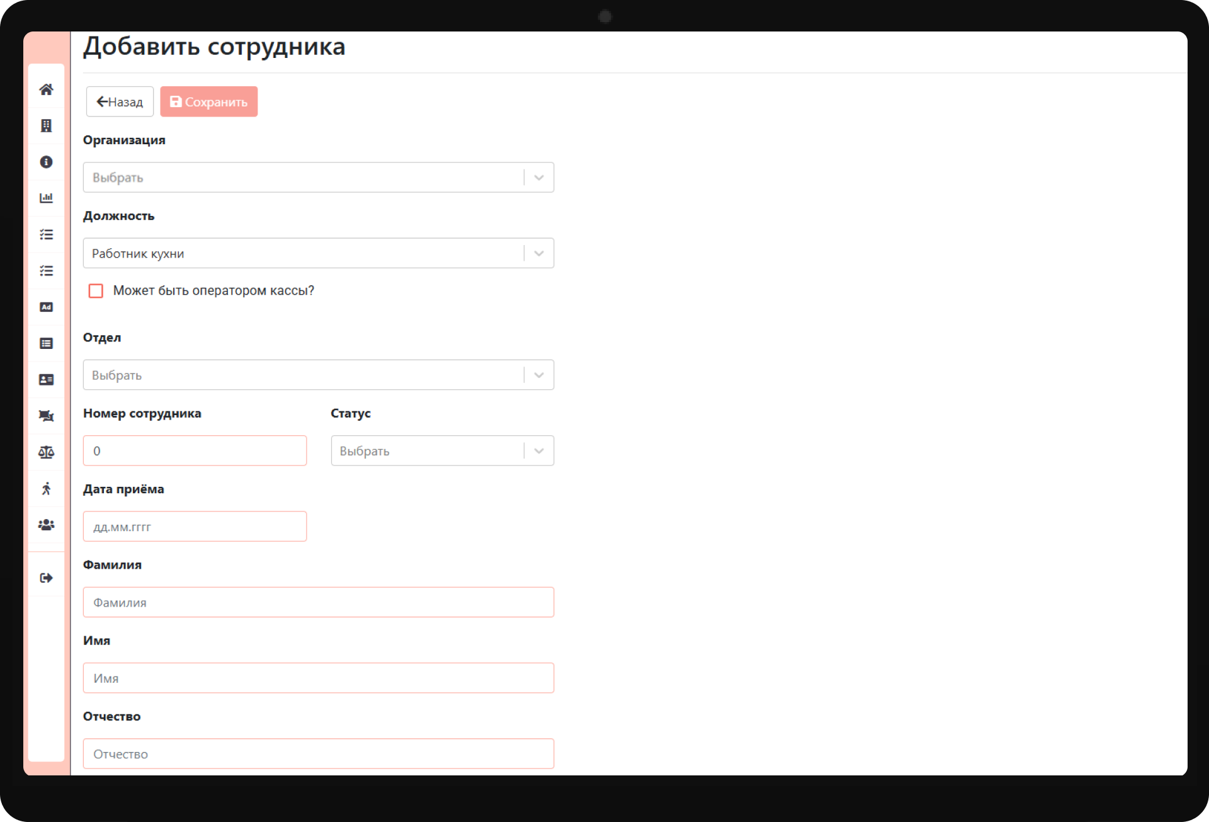Open the home icon in sidebar
This screenshot has height=822, width=1209.
[46, 89]
